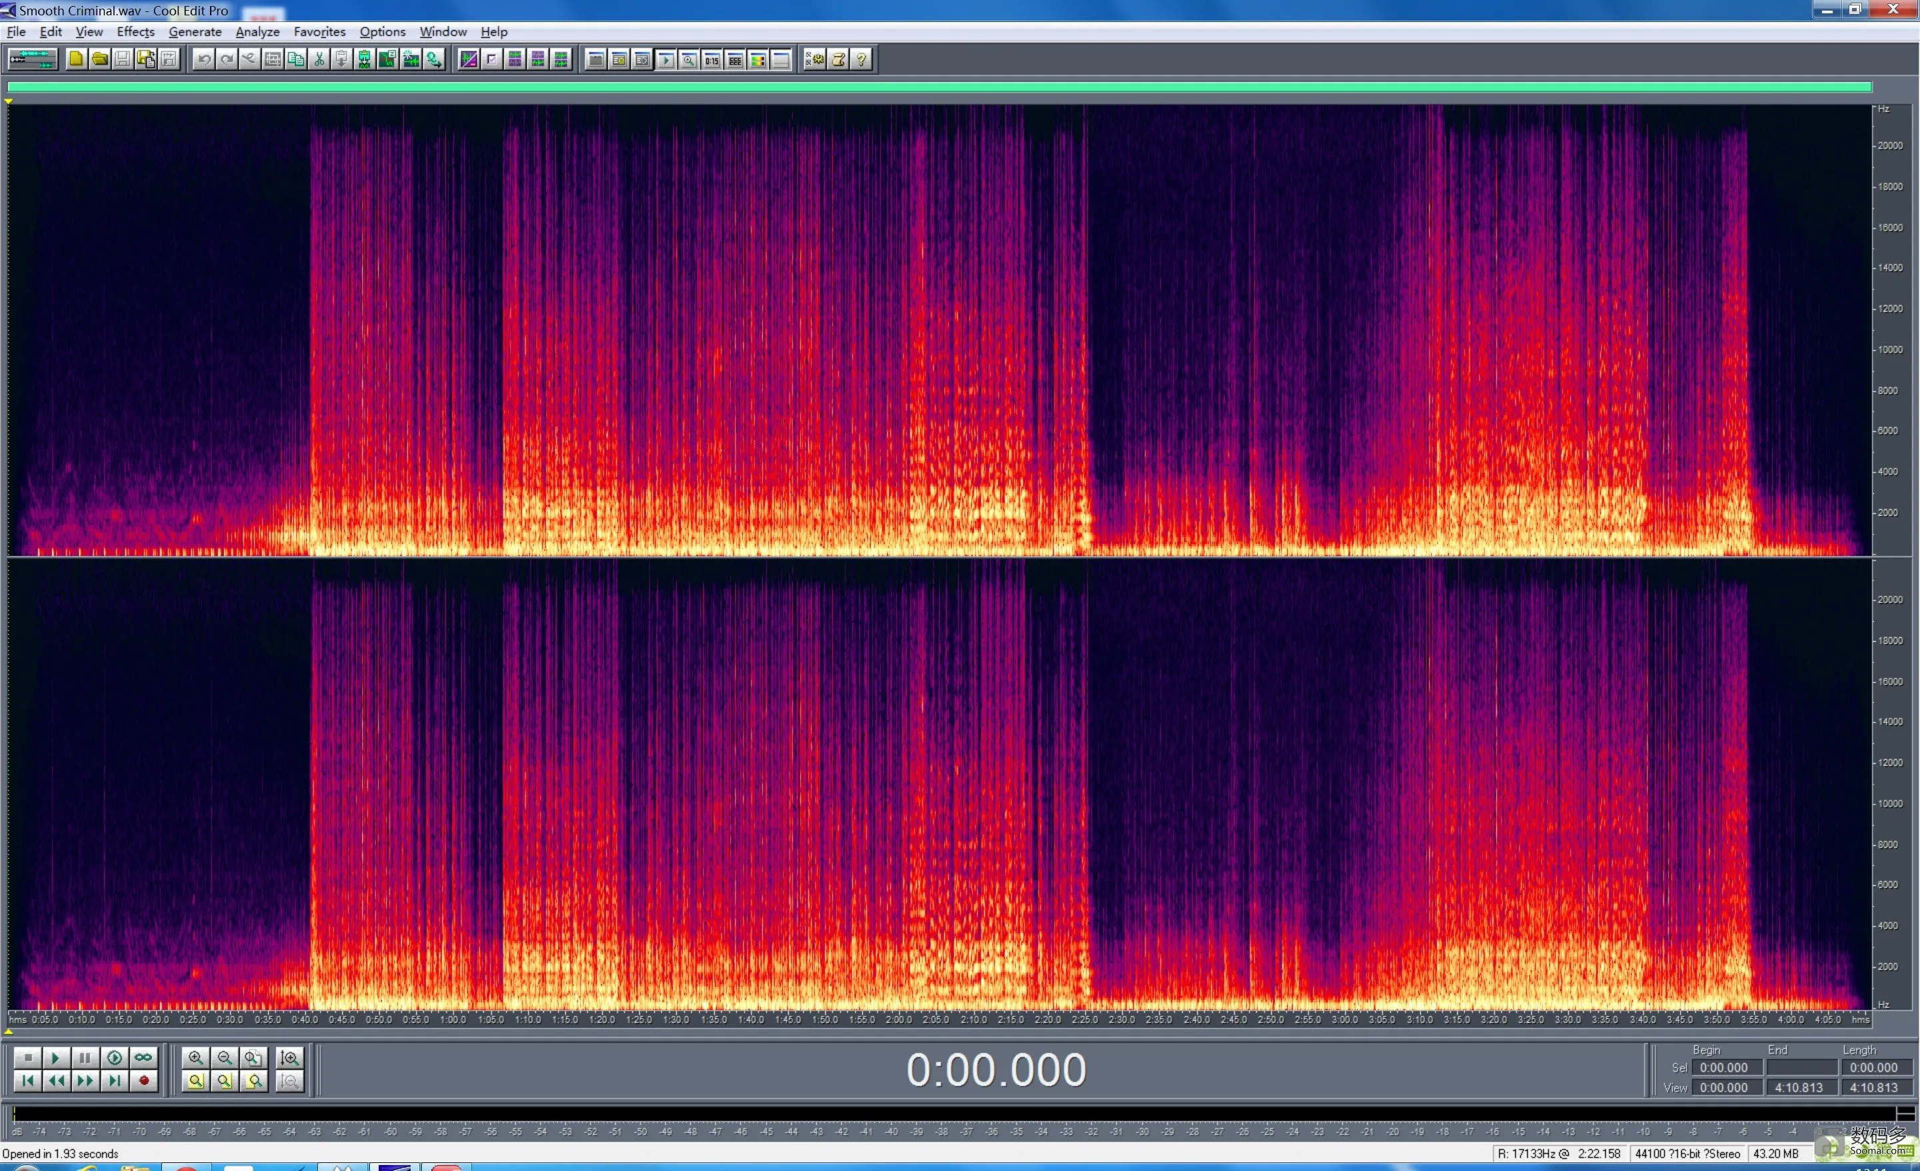1920x1171 pixels.
Task: Click the first purple-green channel edit icon
Action: tap(514, 59)
